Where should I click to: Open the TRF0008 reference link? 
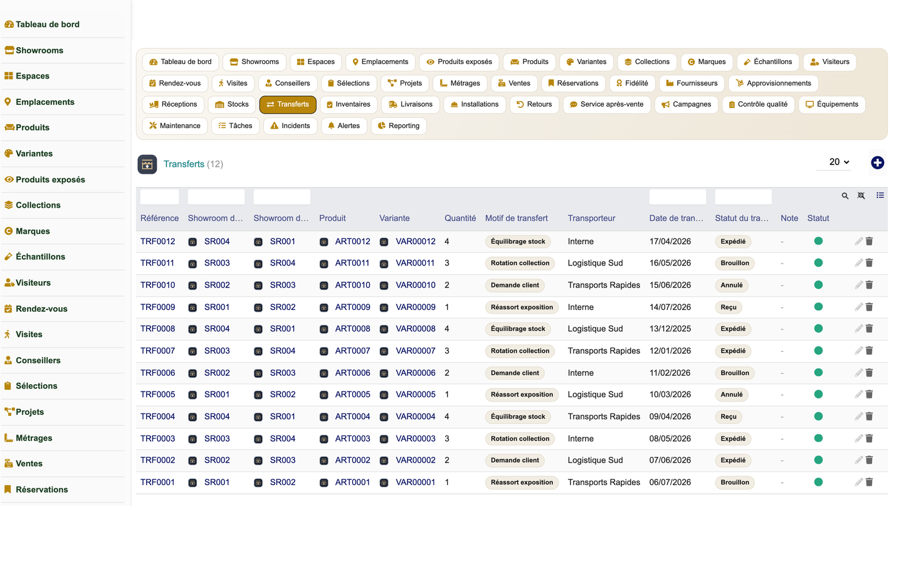tap(157, 329)
